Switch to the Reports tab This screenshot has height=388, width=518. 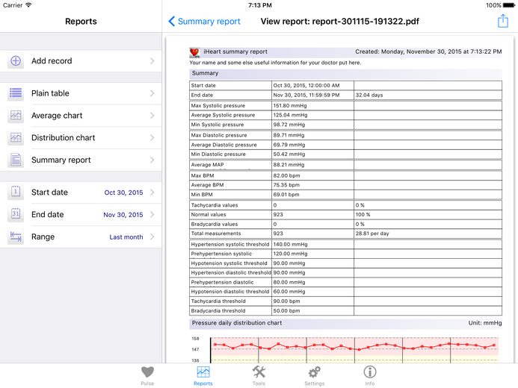203,376
